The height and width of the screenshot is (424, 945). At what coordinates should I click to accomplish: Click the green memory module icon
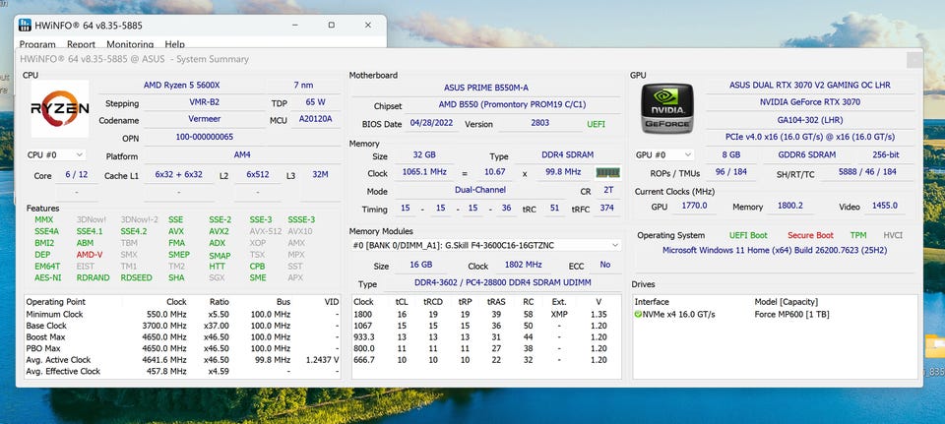click(x=607, y=172)
